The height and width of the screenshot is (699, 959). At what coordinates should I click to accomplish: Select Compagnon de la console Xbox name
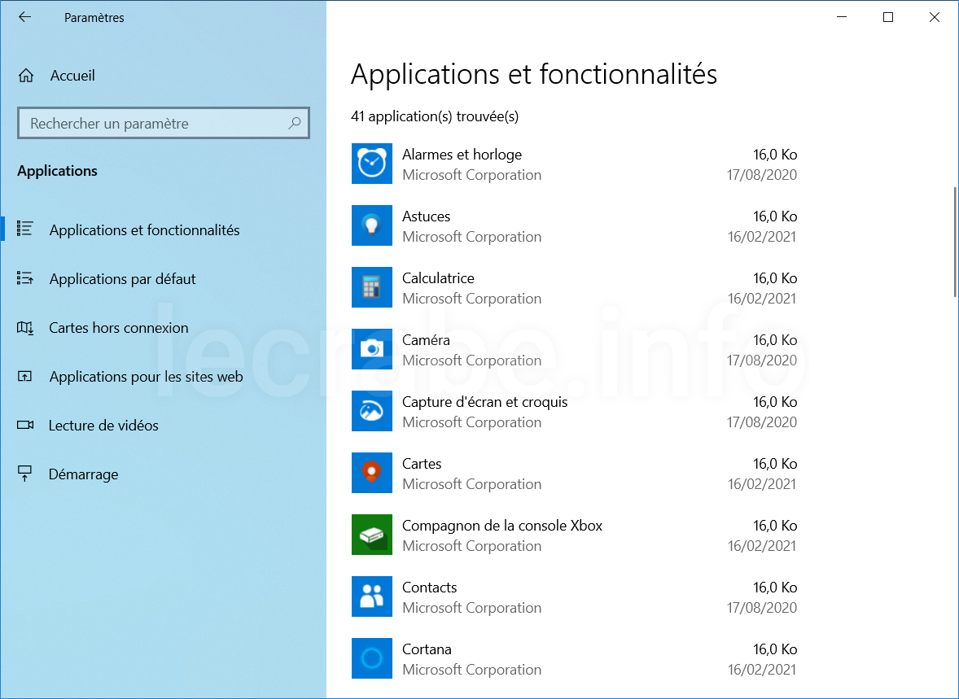tap(502, 526)
